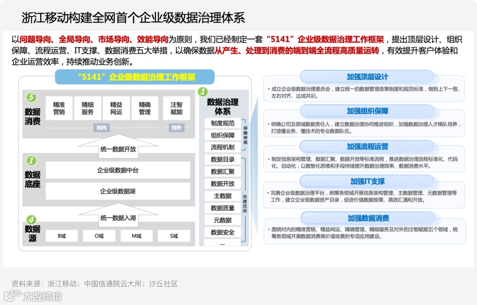Image resolution: width=477 pixels, height=305 pixels.
Task: Select the slide title 浙江移动构建全网首个企业级数据治理体系
Action: pyautogui.click(x=133, y=18)
